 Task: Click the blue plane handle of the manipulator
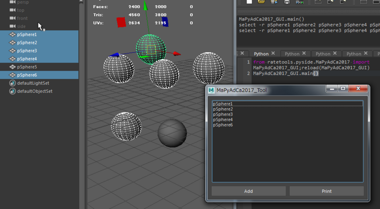[165, 22]
